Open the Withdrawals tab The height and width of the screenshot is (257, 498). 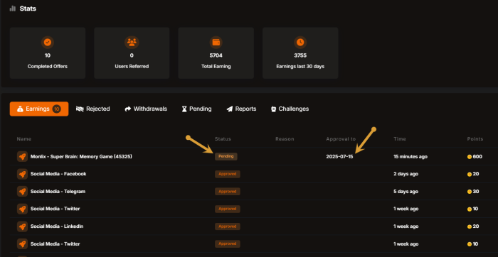[x=146, y=109]
